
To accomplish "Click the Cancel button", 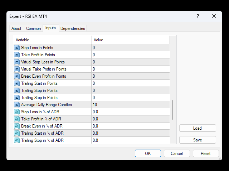I will [177, 154].
